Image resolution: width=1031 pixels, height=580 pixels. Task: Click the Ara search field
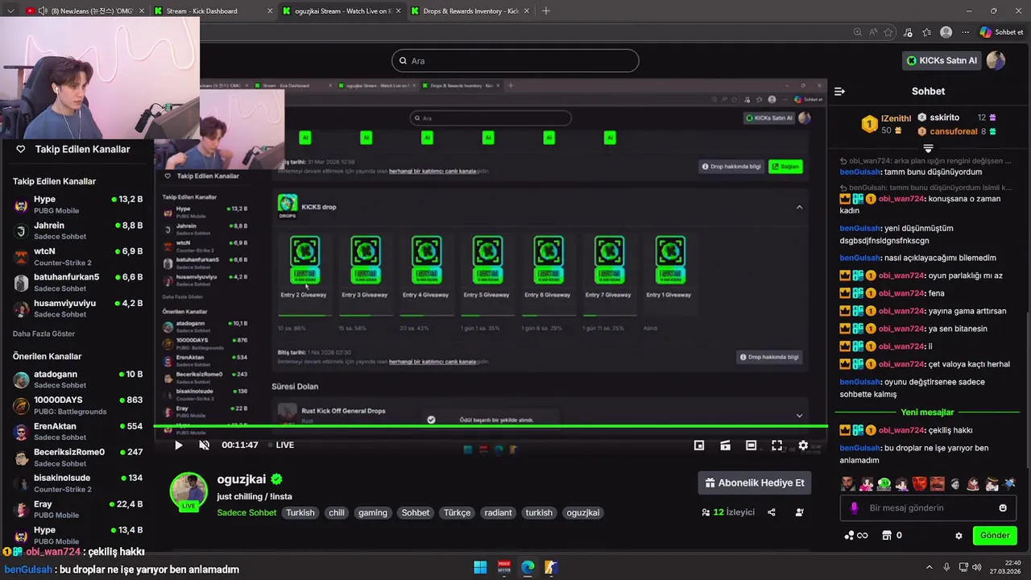click(x=515, y=60)
